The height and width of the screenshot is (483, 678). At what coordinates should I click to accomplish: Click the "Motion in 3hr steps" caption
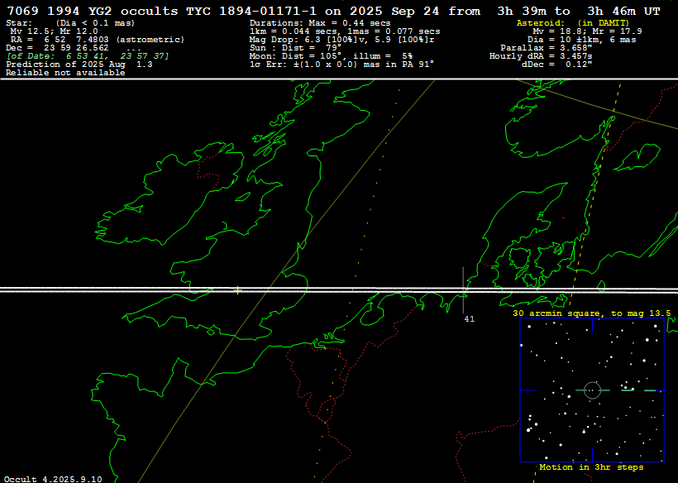pyautogui.click(x=591, y=467)
